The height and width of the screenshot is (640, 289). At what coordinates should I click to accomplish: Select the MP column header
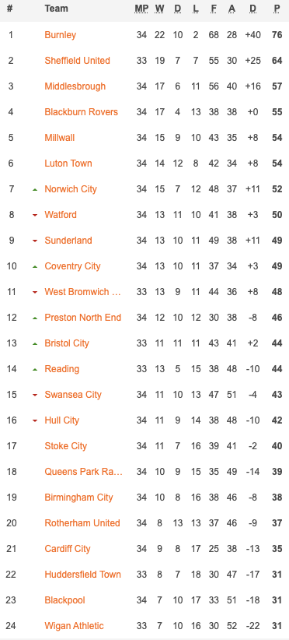point(141,9)
